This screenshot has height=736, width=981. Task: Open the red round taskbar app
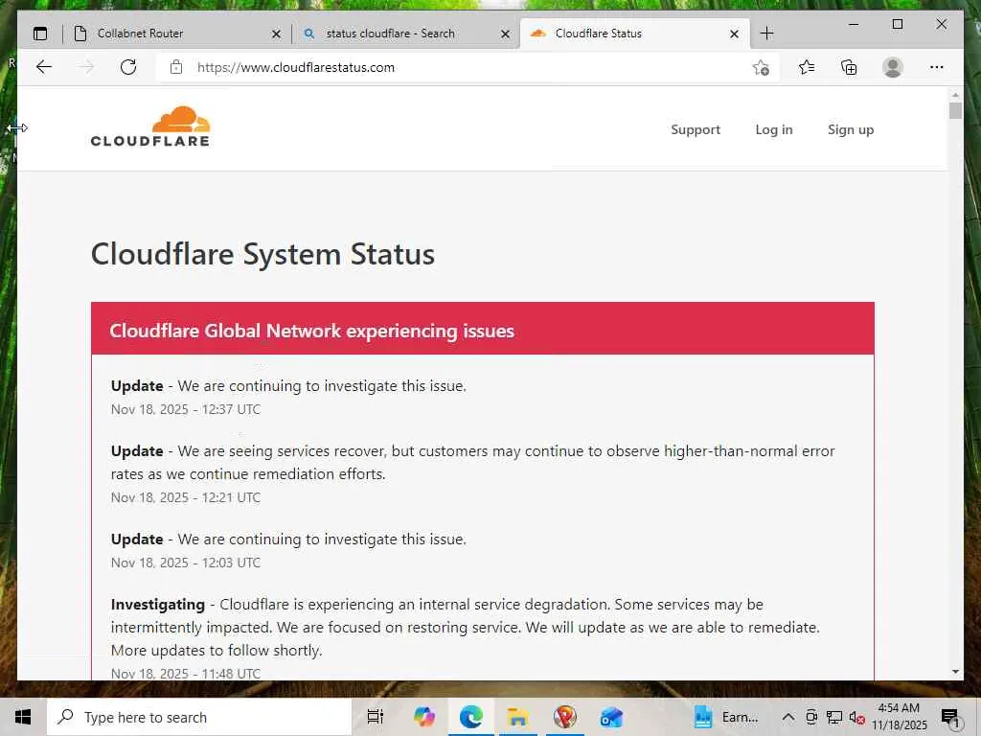coord(565,717)
